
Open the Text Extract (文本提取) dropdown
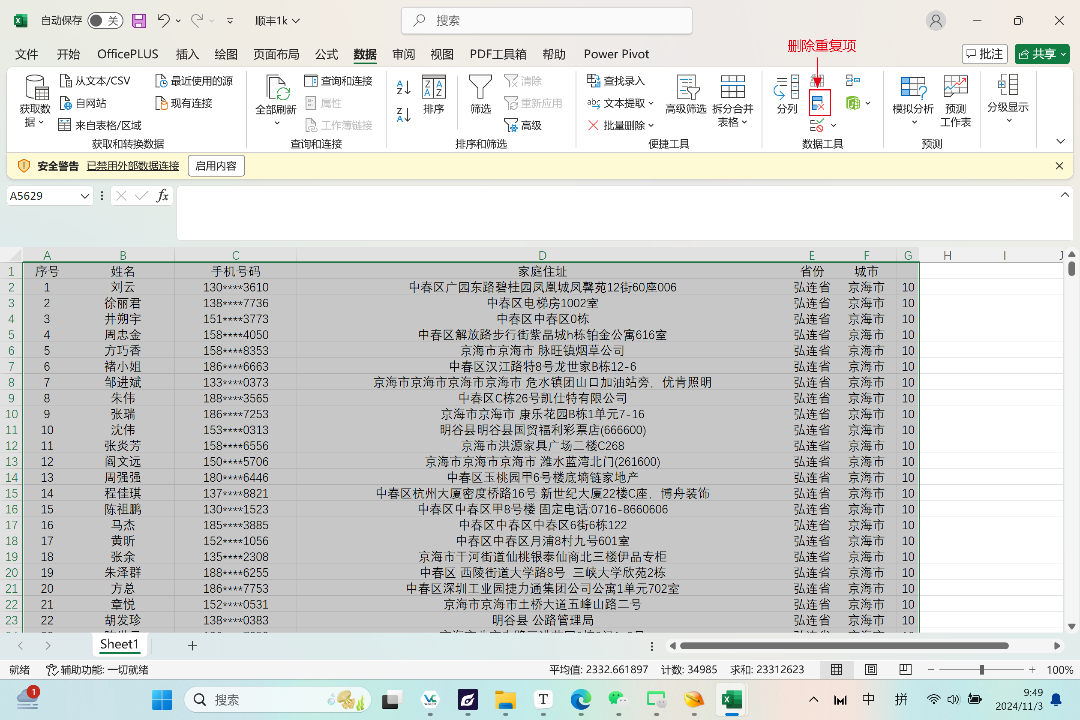tap(651, 103)
